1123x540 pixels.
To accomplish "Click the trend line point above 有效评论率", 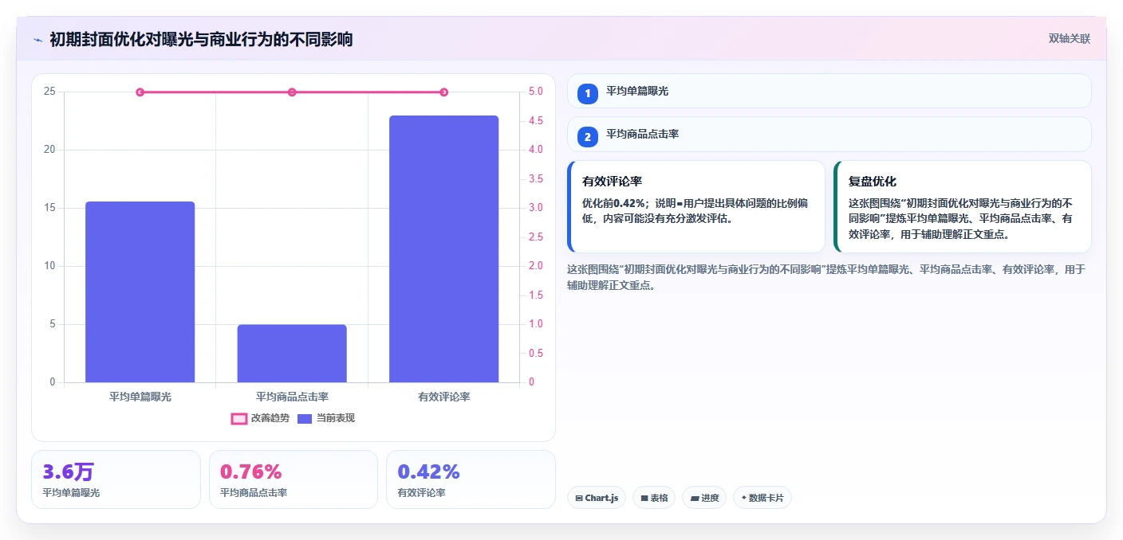I will pyautogui.click(x=443, y=92).
